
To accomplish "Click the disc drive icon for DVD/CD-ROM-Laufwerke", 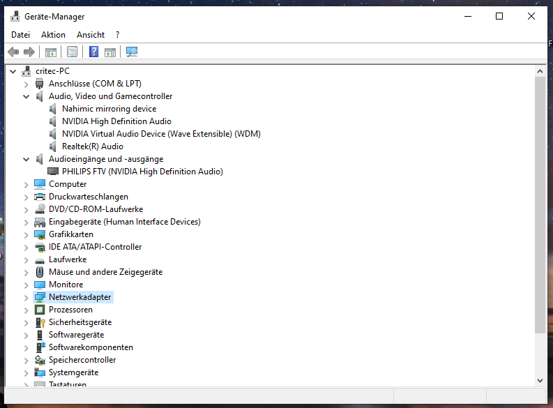I will pos(40,209).
